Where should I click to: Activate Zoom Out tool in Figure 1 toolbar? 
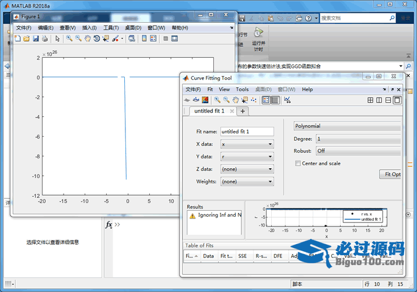pyautogui.click(x=78, y=39)
